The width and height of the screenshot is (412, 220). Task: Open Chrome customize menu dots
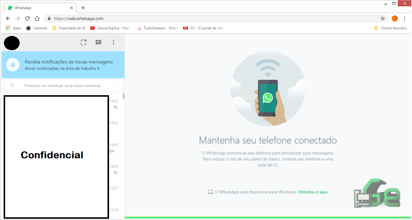(404, 18)
